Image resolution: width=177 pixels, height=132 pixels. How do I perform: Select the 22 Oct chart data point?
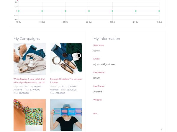(x=89, y=11)
